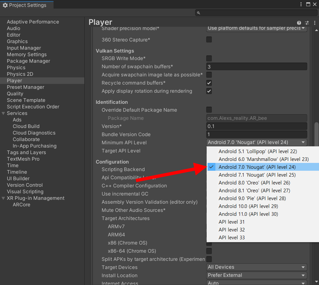Toggle the SRGB Write Mode checkbox
The width and height of the screenshot is (319, 285).
point(209,58)
